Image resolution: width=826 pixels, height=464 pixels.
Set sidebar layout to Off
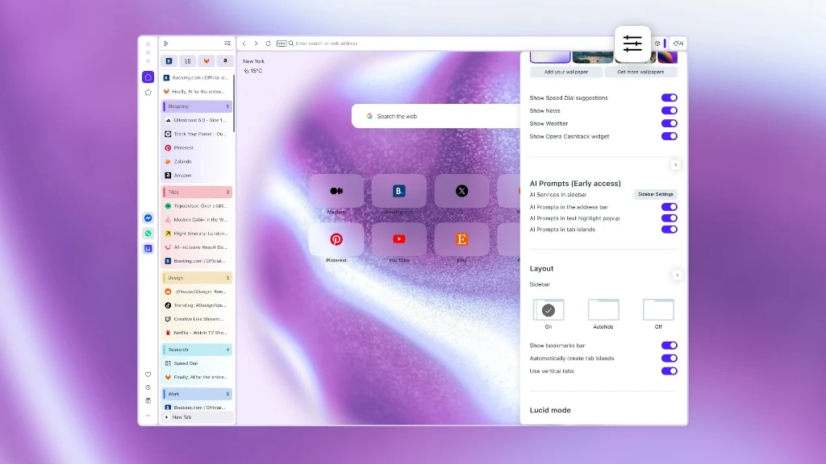pyautogui.click(x=658, y=310)
